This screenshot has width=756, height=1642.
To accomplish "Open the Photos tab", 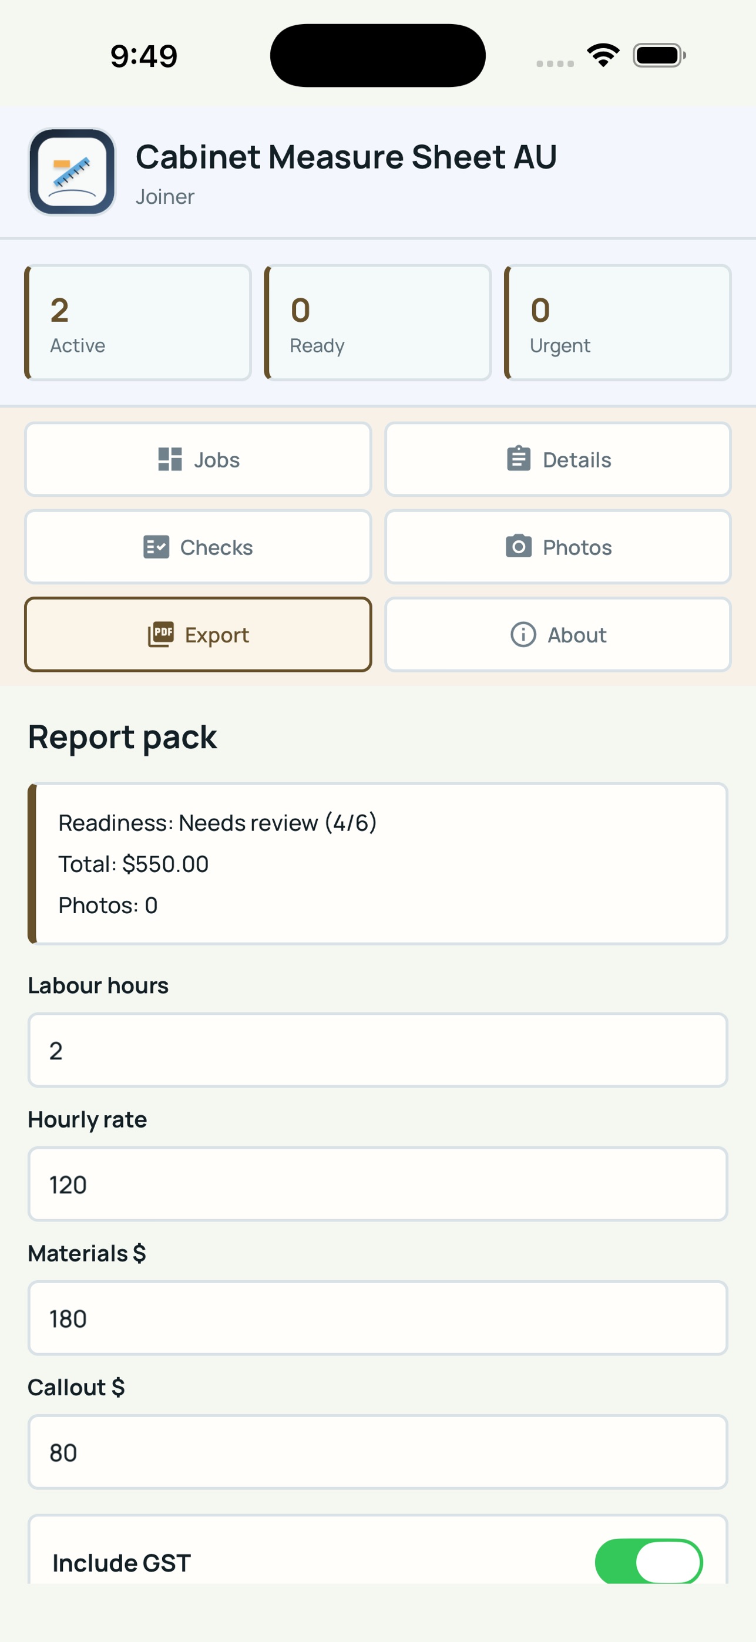I will point(558,547).
